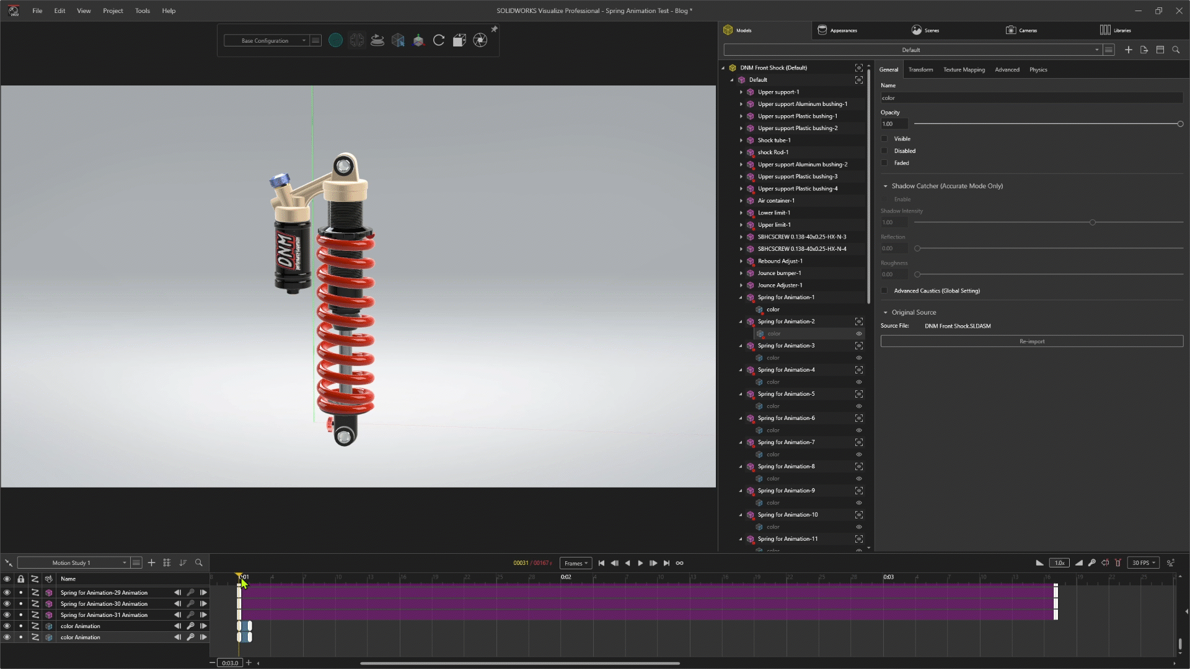Open the animation output settings icon at far right
Image resolution: width=1190 pixels, height=669 pixels.
pyautogui.click(x=1171, y=562)
